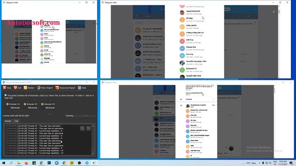Screen dimensions: 296x166
Task: Click the search icon in the log panel
Action: point(82,128)
